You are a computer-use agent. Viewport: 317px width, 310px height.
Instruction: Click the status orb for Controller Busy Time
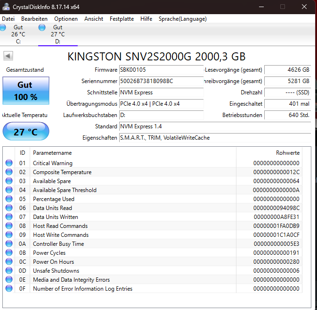pyautogui.click(x=9, y=243)
